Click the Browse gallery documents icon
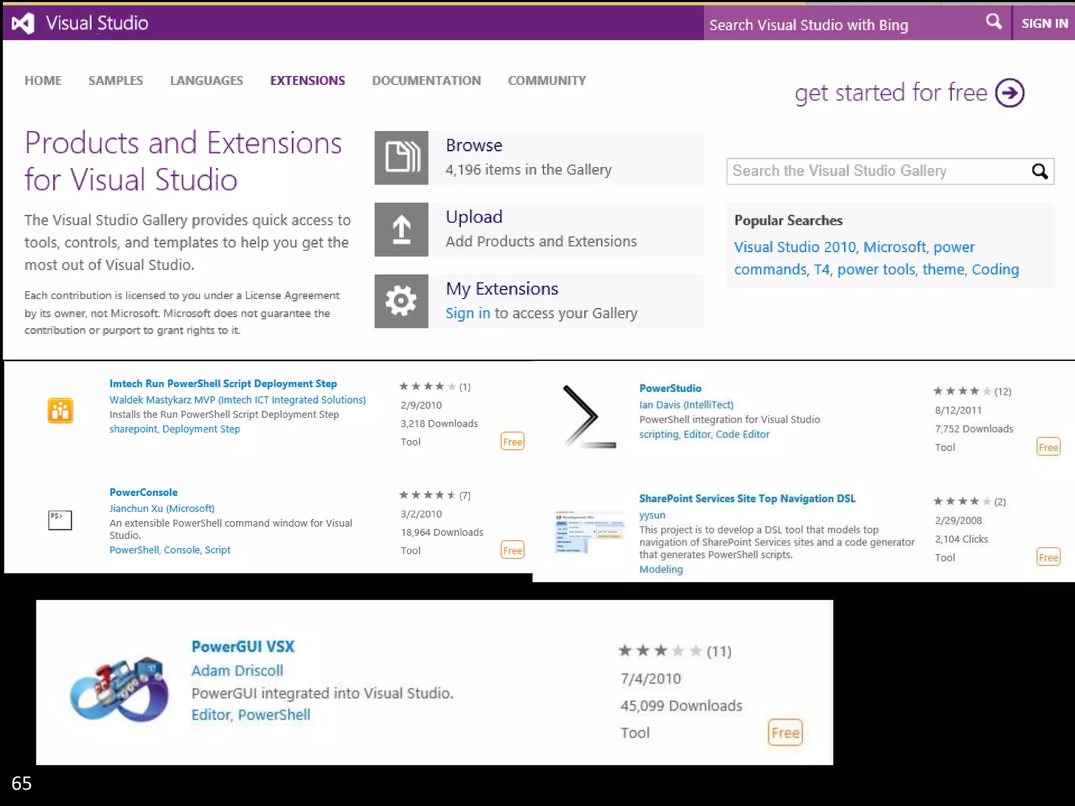Viewport: 1075px width, 806px height. coord(402,157)
